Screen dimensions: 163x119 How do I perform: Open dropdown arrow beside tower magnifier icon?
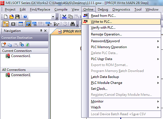coord(59,24)
